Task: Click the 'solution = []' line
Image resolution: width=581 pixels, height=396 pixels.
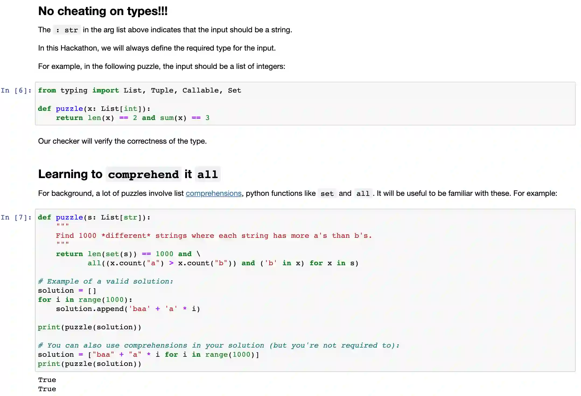Action: click(x=67, y=291)
